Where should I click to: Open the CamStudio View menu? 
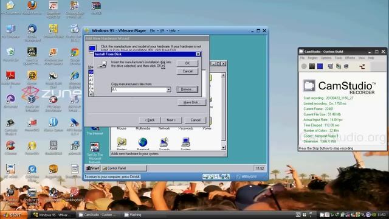[362, 58]
